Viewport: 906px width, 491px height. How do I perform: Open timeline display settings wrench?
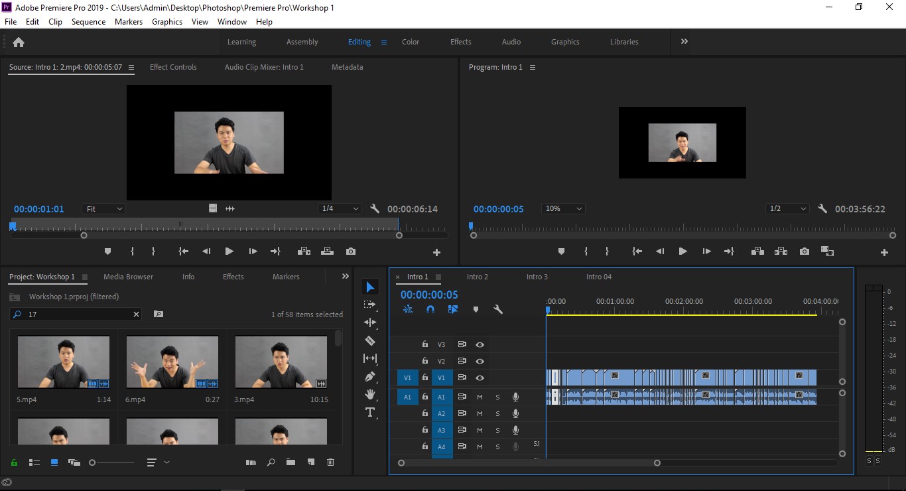[498, 309]
